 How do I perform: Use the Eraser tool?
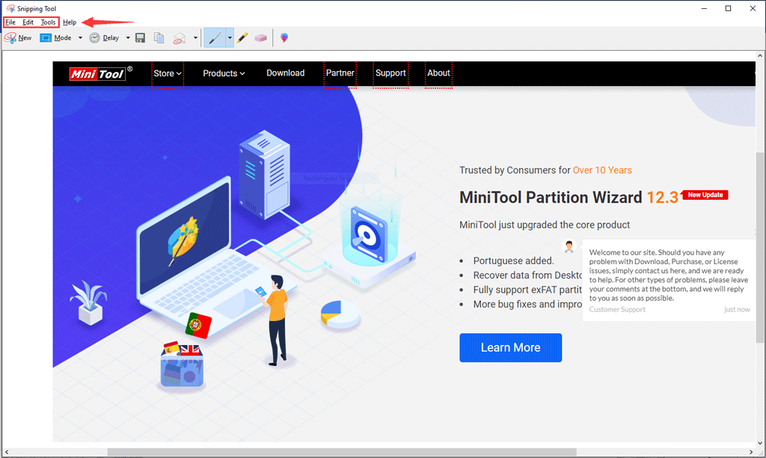261,37
